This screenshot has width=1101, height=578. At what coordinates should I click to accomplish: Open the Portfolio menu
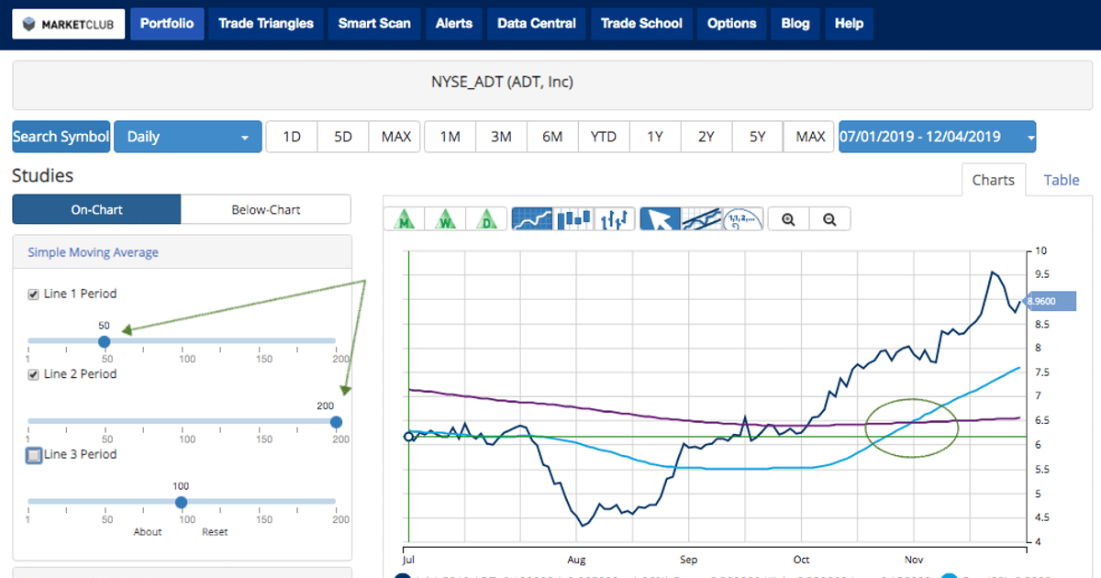[167, 24]
